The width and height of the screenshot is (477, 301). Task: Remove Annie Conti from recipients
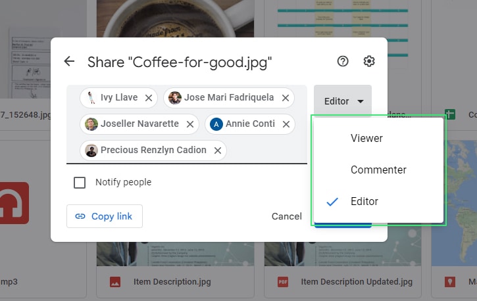point(286,124)
